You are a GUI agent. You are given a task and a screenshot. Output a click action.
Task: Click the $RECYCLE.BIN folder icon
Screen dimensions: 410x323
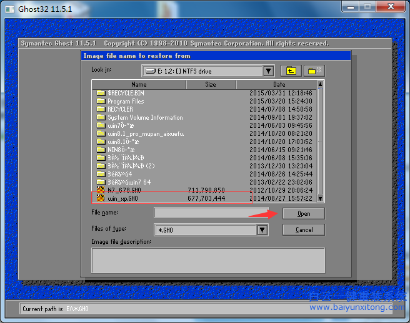(x=101, y=93)
